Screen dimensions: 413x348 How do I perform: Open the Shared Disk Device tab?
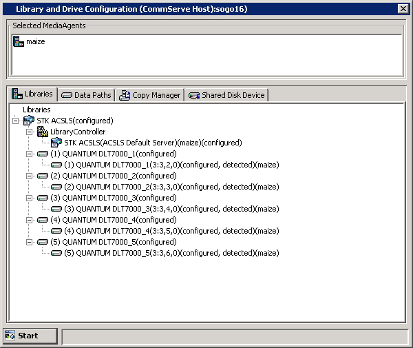(226, 95)
